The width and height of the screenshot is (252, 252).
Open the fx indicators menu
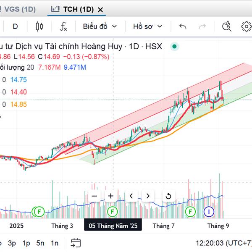pyautogui.click(x=63, y=26)
